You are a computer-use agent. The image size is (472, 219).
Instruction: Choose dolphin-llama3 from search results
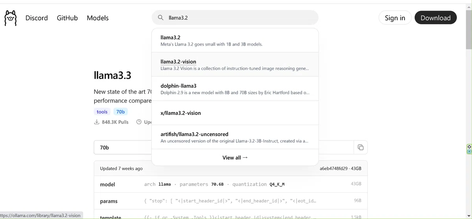coord(235,89)
